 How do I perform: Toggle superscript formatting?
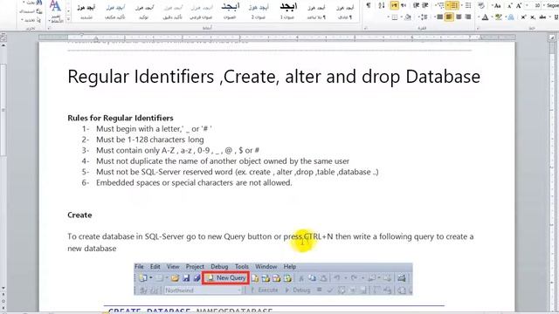(x=523, y=17)
